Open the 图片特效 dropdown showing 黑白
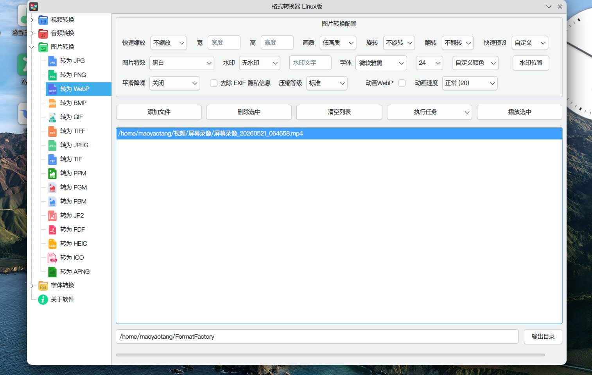The image size is (592, 375). 182,63
